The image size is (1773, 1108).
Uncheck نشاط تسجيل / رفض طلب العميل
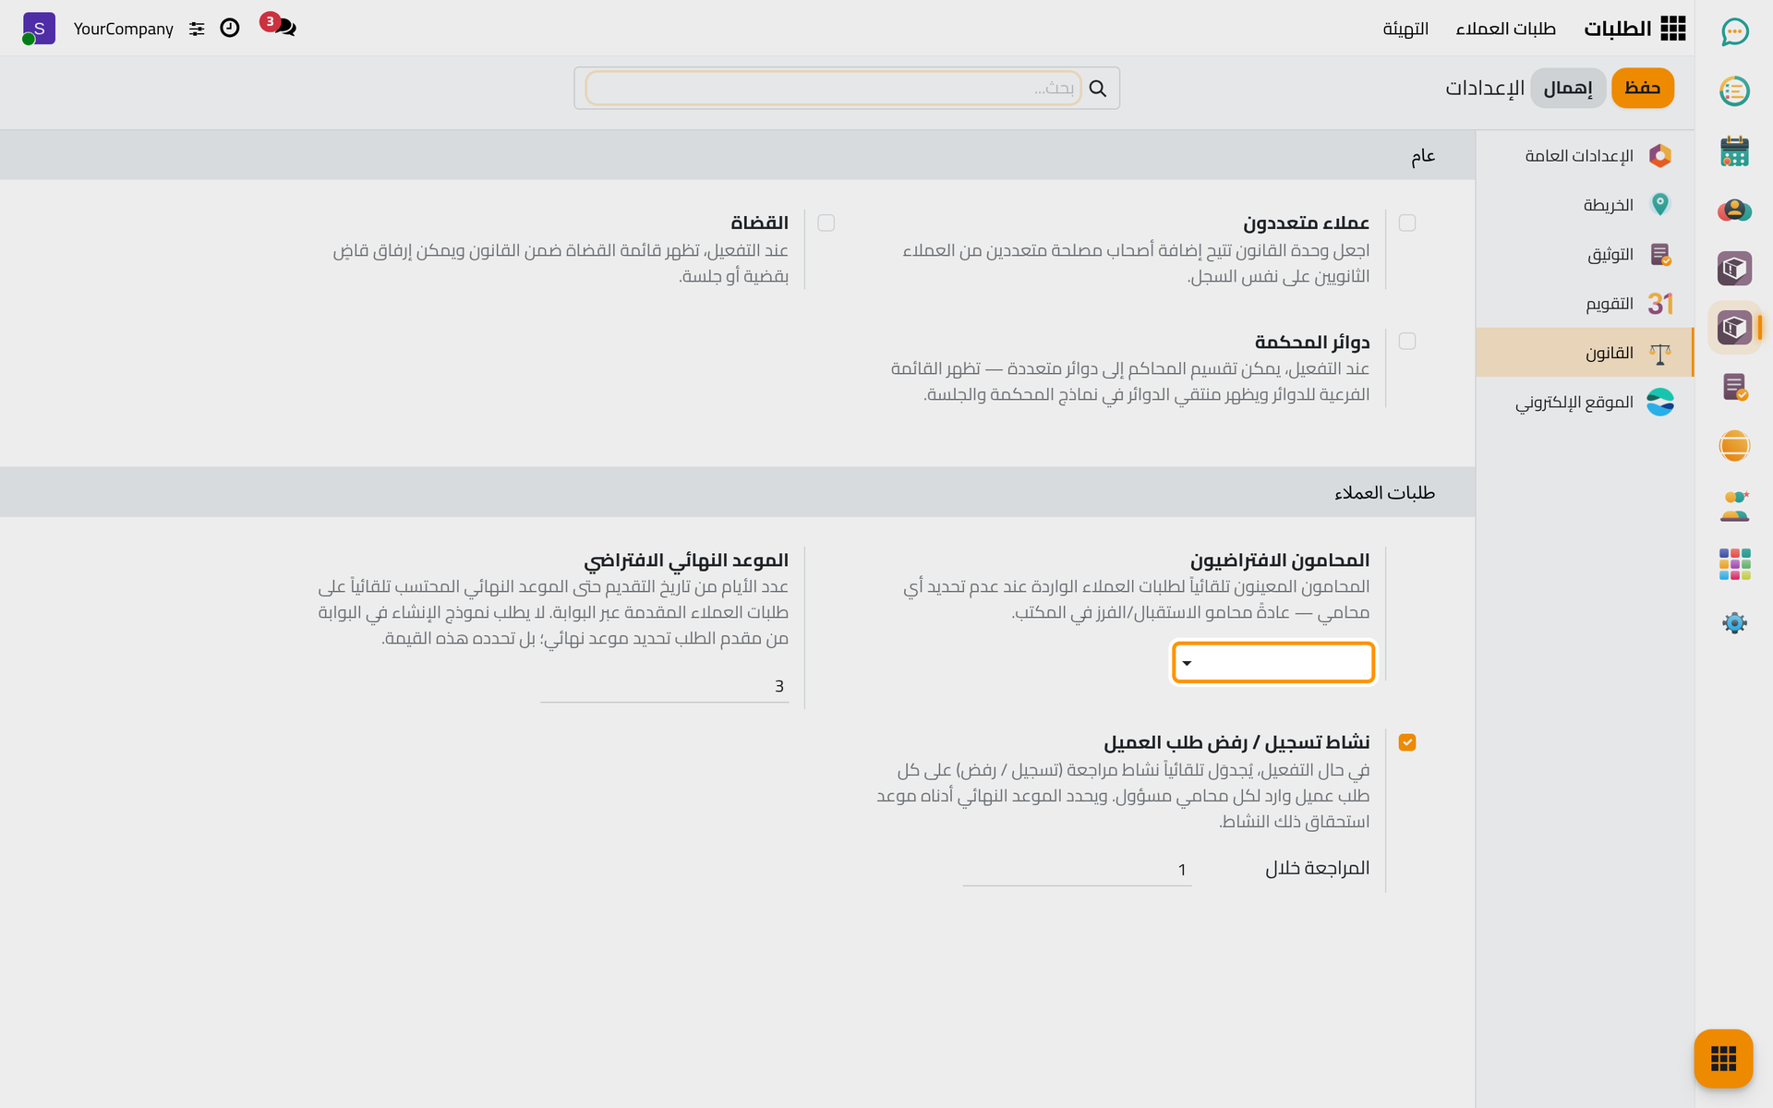click(1407, 742)
